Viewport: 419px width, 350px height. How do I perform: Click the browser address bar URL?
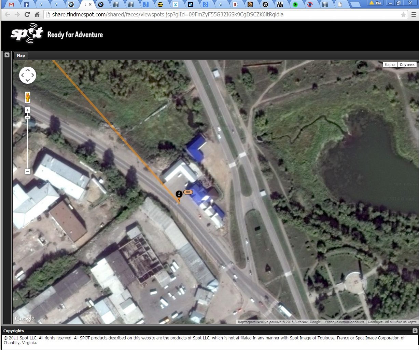coord(167,15)
